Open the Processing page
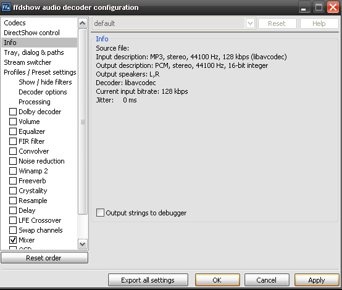 35,102
